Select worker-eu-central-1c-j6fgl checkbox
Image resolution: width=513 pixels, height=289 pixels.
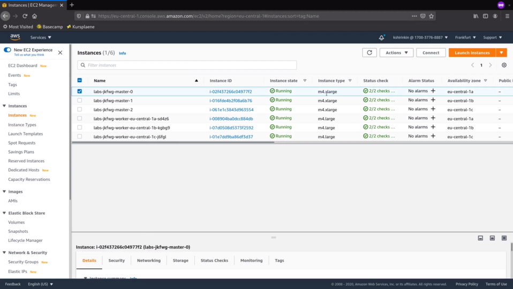79,136
